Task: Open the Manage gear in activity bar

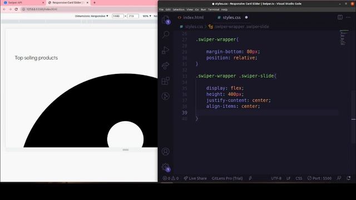Action: pyautogui.click(x=166, y=167)
